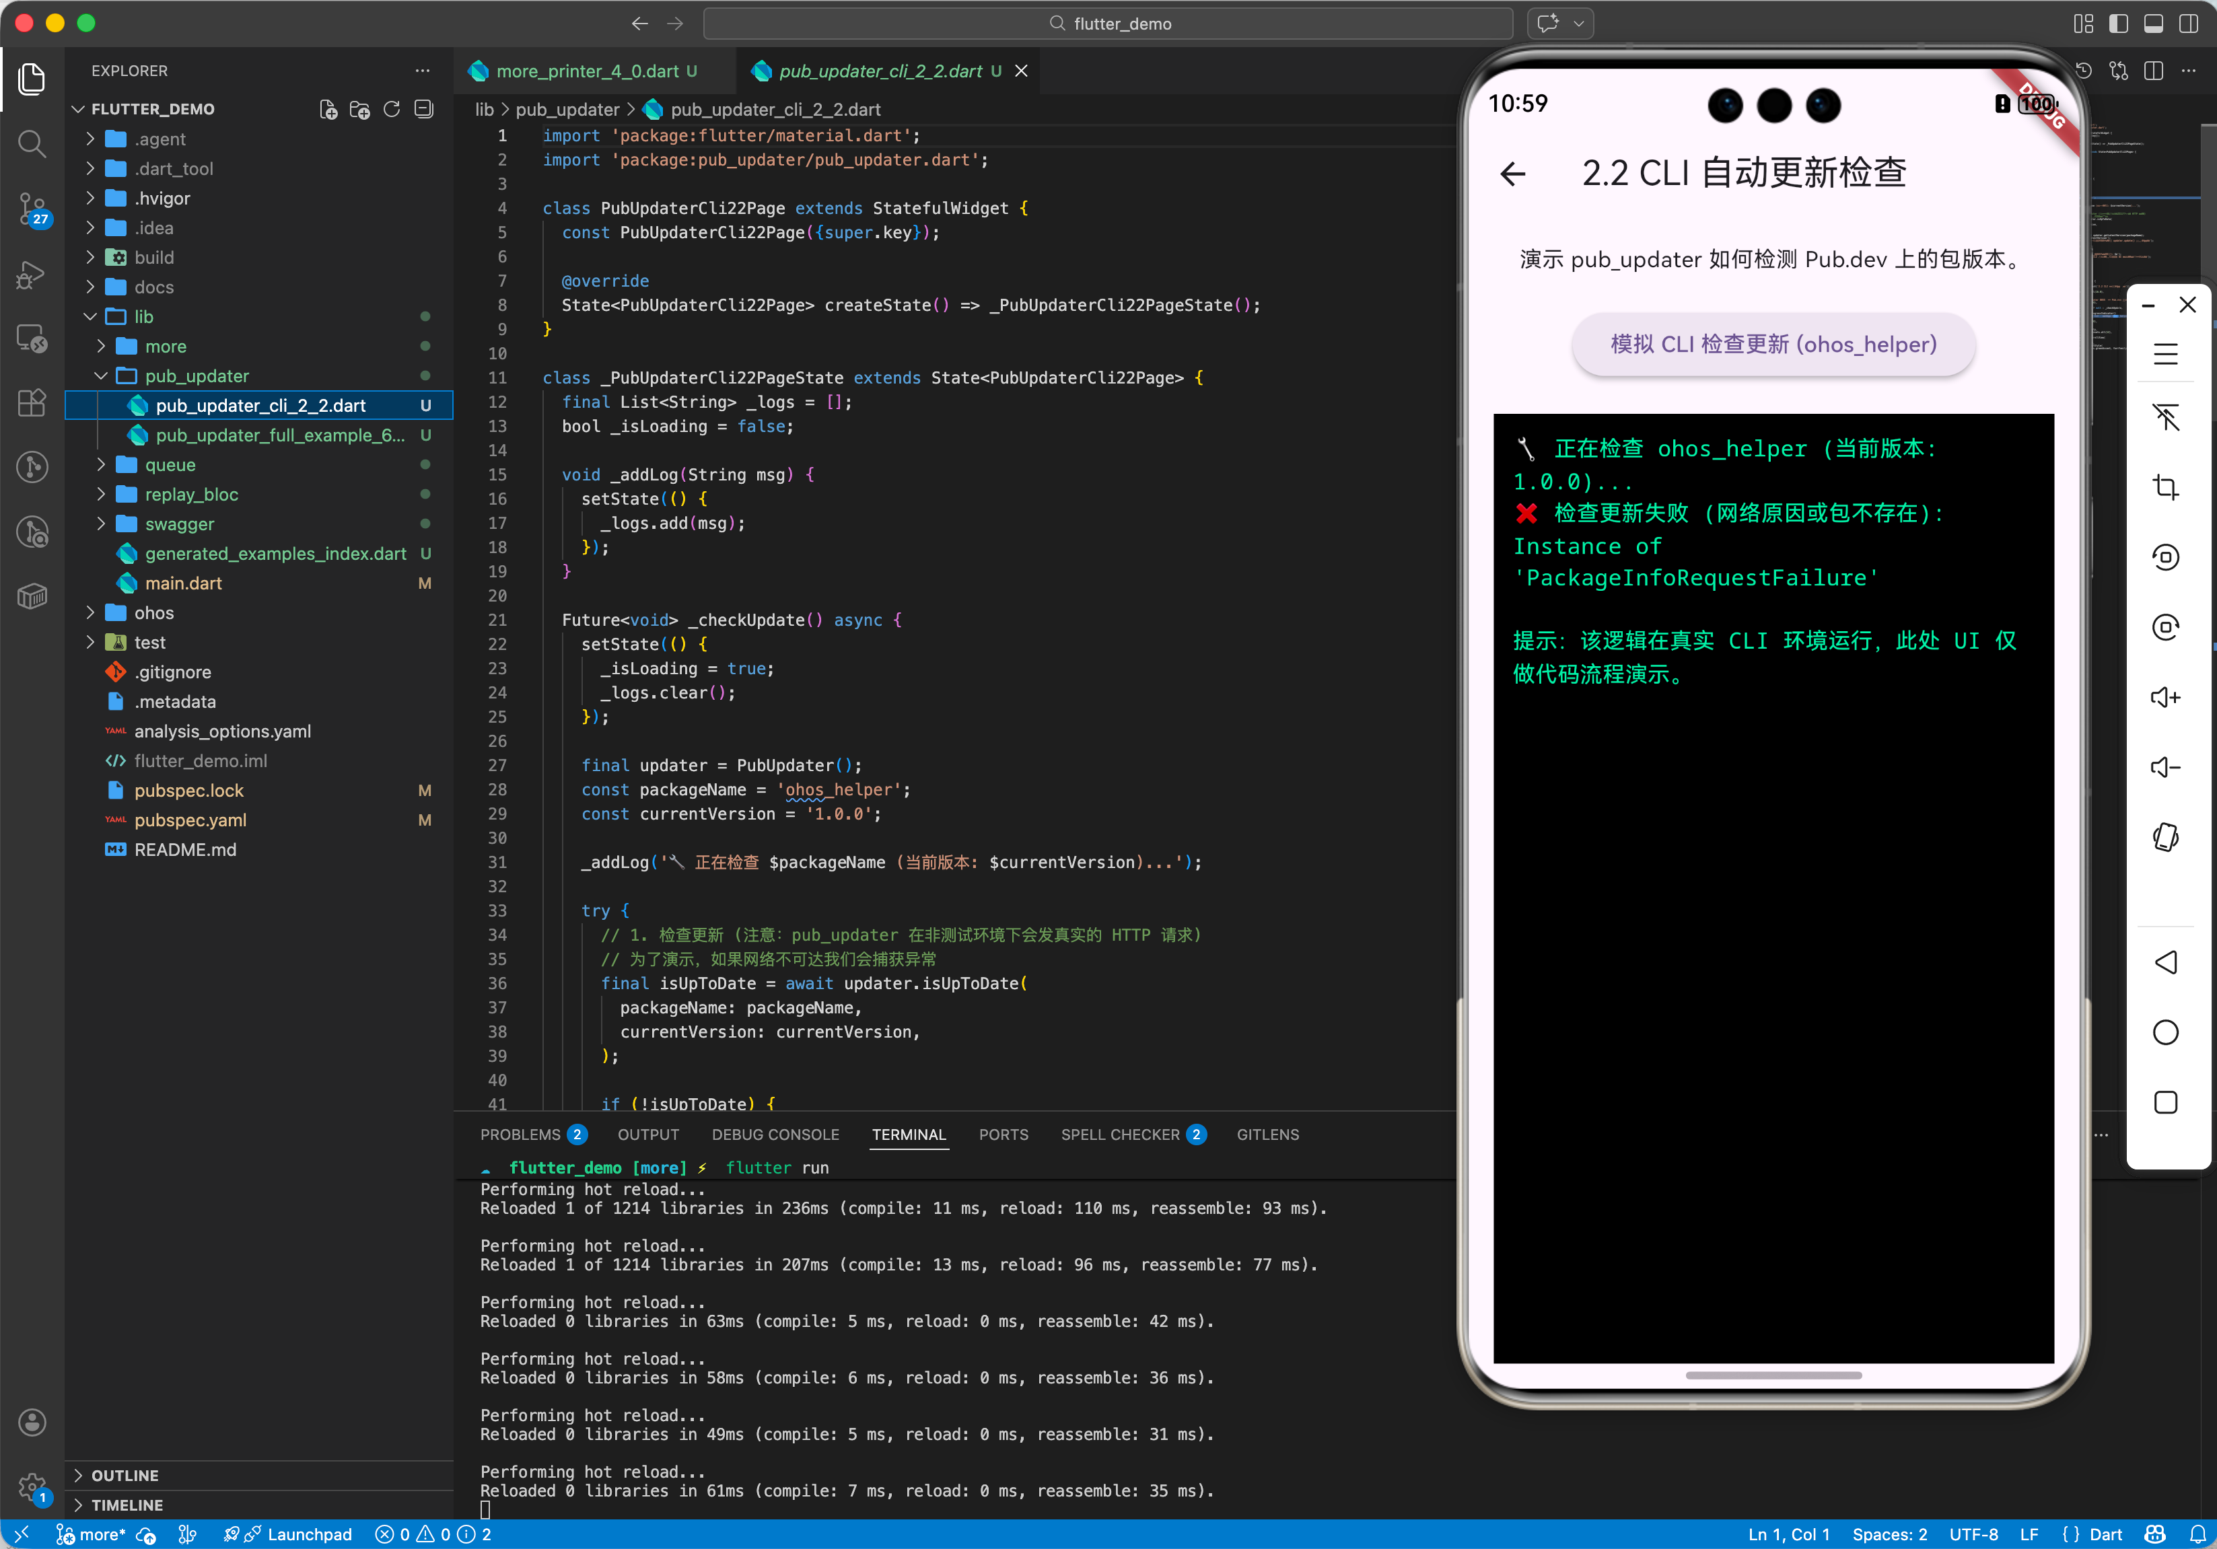Screen dimensions: 2217x1549
Task: Switch to the DEBUG CONSOLE tab
Action: (x=775, y=1134)
